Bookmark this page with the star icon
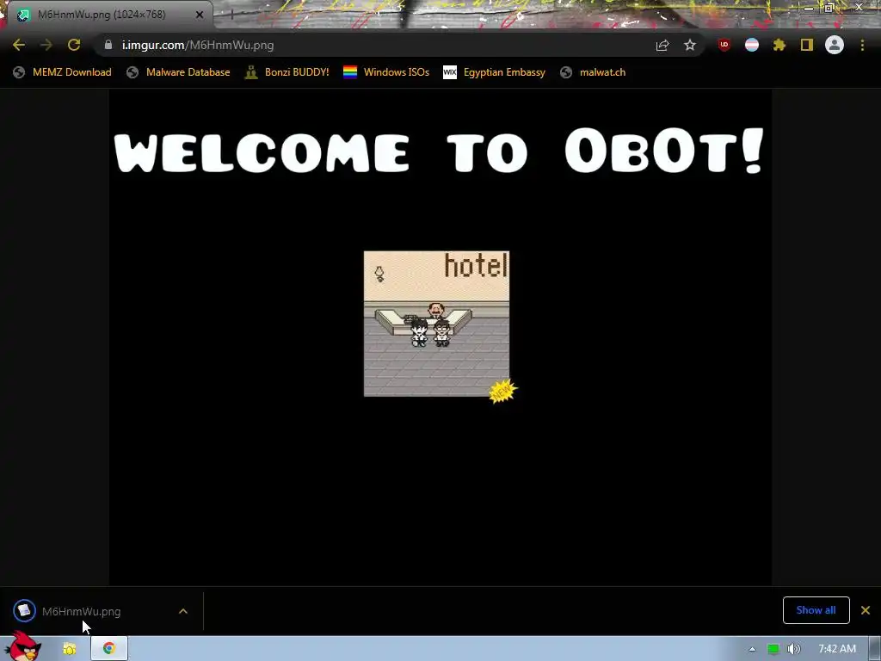 pyautogui.click(x=690, y=45)
